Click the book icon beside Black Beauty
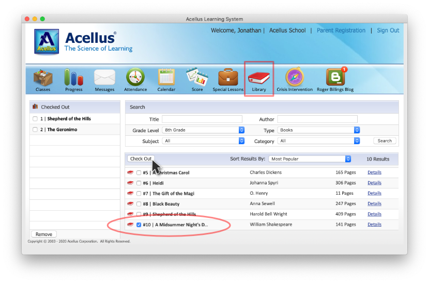 (x=130, y=203)
